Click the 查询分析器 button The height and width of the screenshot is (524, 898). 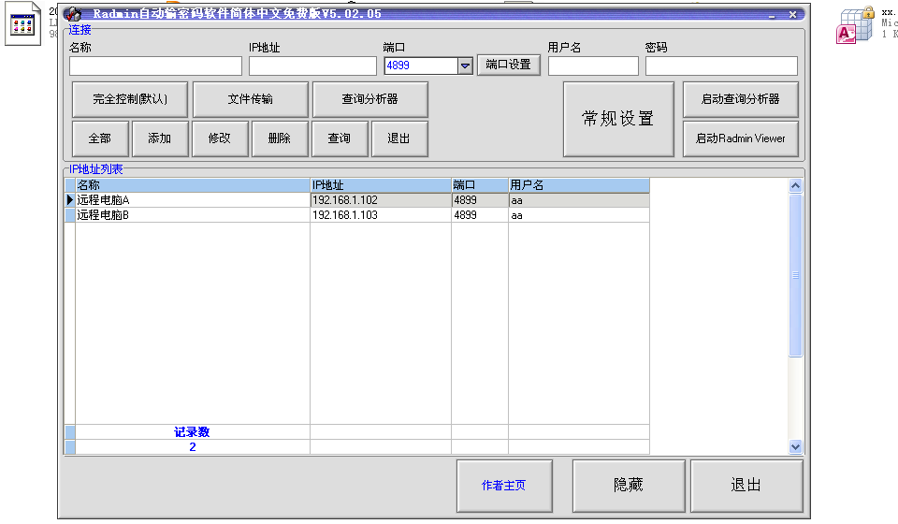coord(370,99)
